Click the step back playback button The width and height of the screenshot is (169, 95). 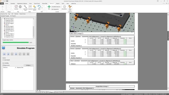[x=8, y=54]
